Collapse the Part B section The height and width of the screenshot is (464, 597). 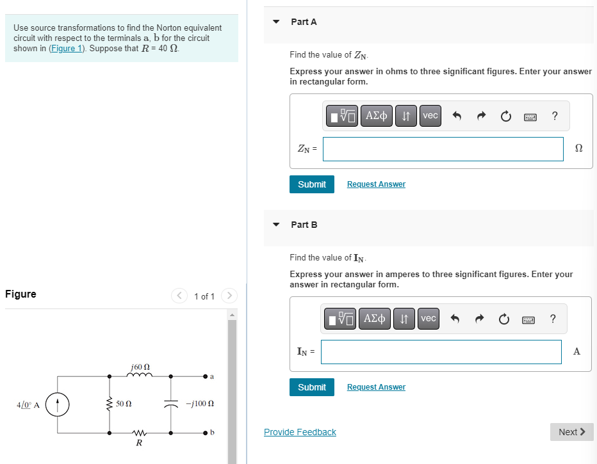point(275,224)
